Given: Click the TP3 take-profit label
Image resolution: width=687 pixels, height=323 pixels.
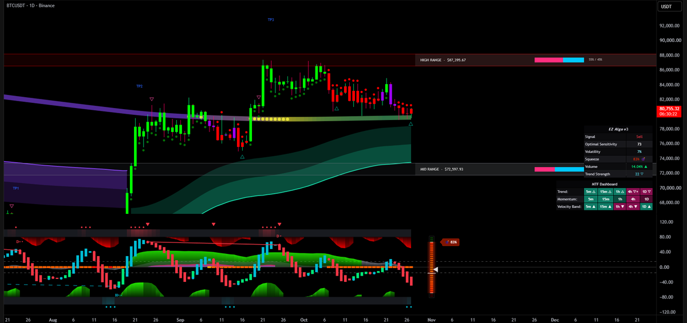Looking at the screenshot, I should click(x=271, y=19).
